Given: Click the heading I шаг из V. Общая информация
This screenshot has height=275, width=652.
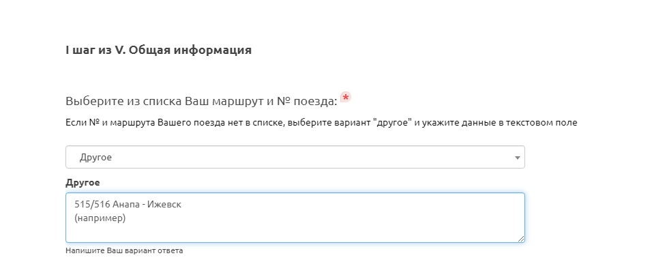Looking at the screenshot, I should 158,50.
